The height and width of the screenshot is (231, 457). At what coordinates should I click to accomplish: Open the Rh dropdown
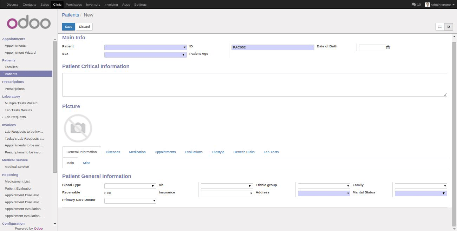coord(227,186)
